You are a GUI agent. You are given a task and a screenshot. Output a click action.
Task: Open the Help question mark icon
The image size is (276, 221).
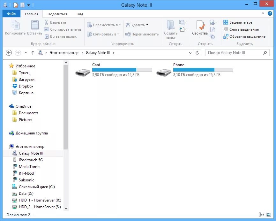pyautogui.click(x=270, y=13)
